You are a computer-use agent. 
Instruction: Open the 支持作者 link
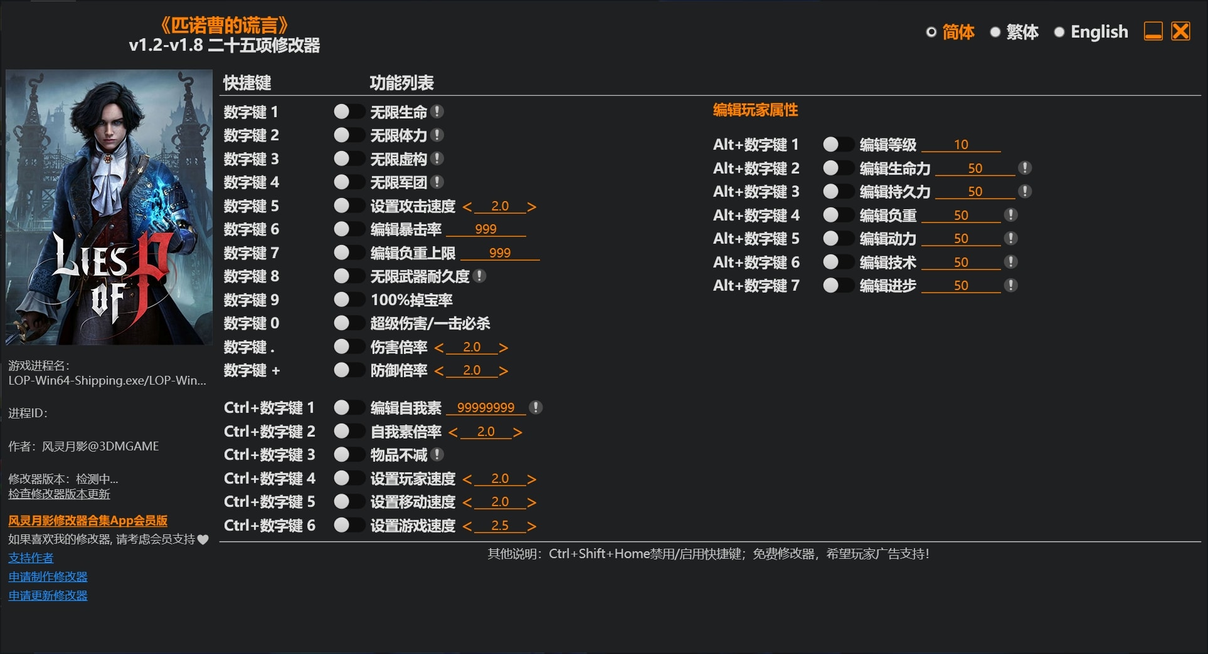(30, 558)
